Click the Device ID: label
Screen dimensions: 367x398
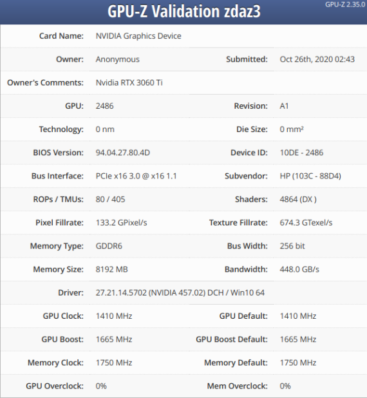pos(249,153)
